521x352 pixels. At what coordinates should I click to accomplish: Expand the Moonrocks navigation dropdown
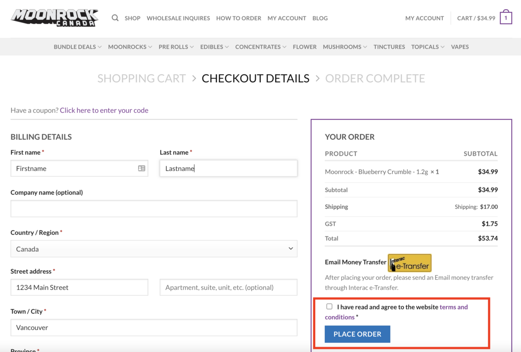(x=130, y=47)
